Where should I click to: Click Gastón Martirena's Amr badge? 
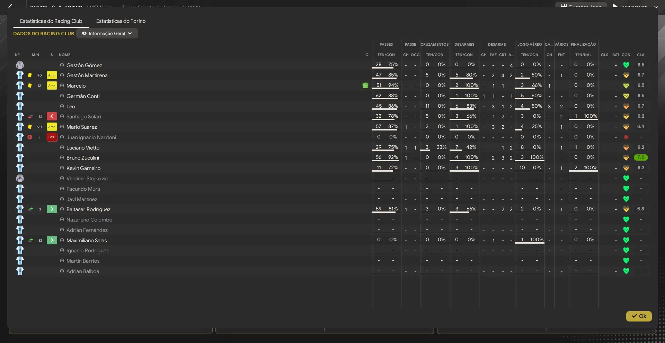pos(52,75)
